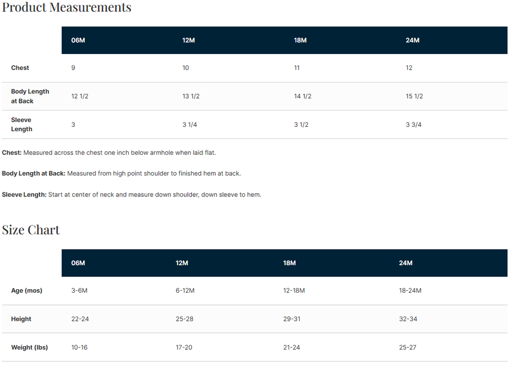Click the 21-24 weight value

pyautogui.click(x=292, y=348)
